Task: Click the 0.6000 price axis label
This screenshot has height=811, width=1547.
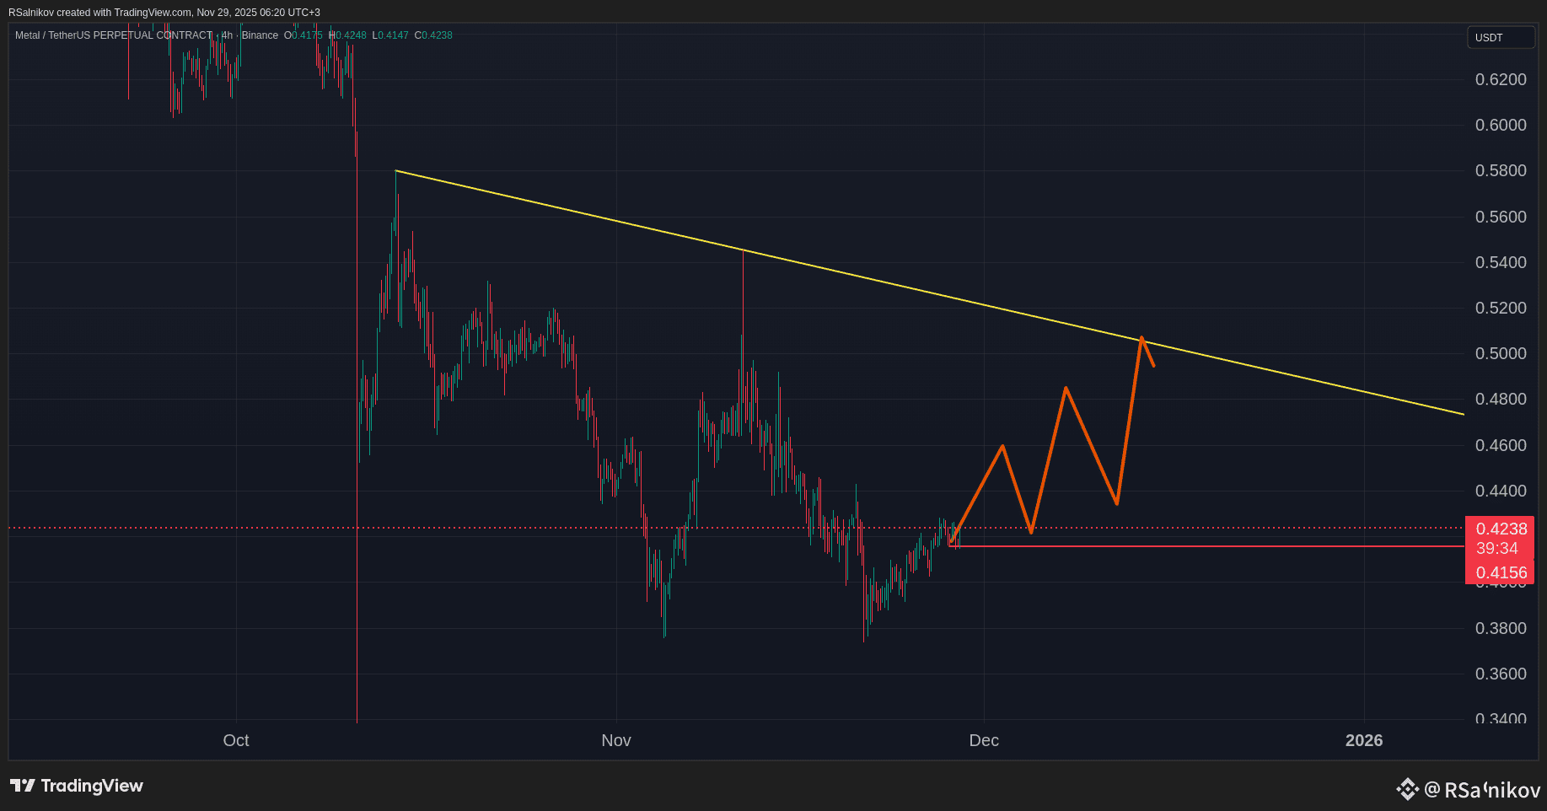Action: (1501, 125)
